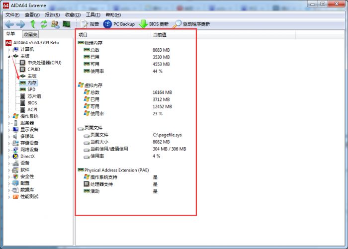Screen dimensions: 348x249
Task: Click the 安全性 shield icon
Action: point(15,176)
